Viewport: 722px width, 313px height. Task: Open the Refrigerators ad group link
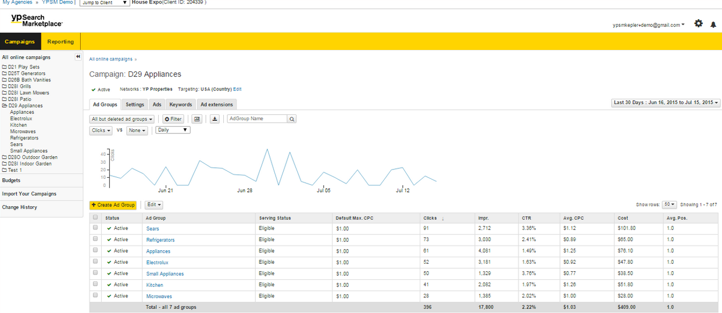point(160,240)
